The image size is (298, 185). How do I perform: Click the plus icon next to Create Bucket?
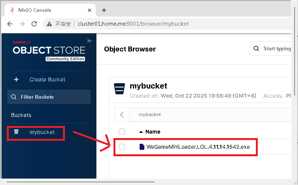[16, 79]
